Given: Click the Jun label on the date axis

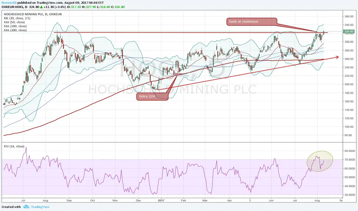Looking at the screenshot, I should 271,201.
